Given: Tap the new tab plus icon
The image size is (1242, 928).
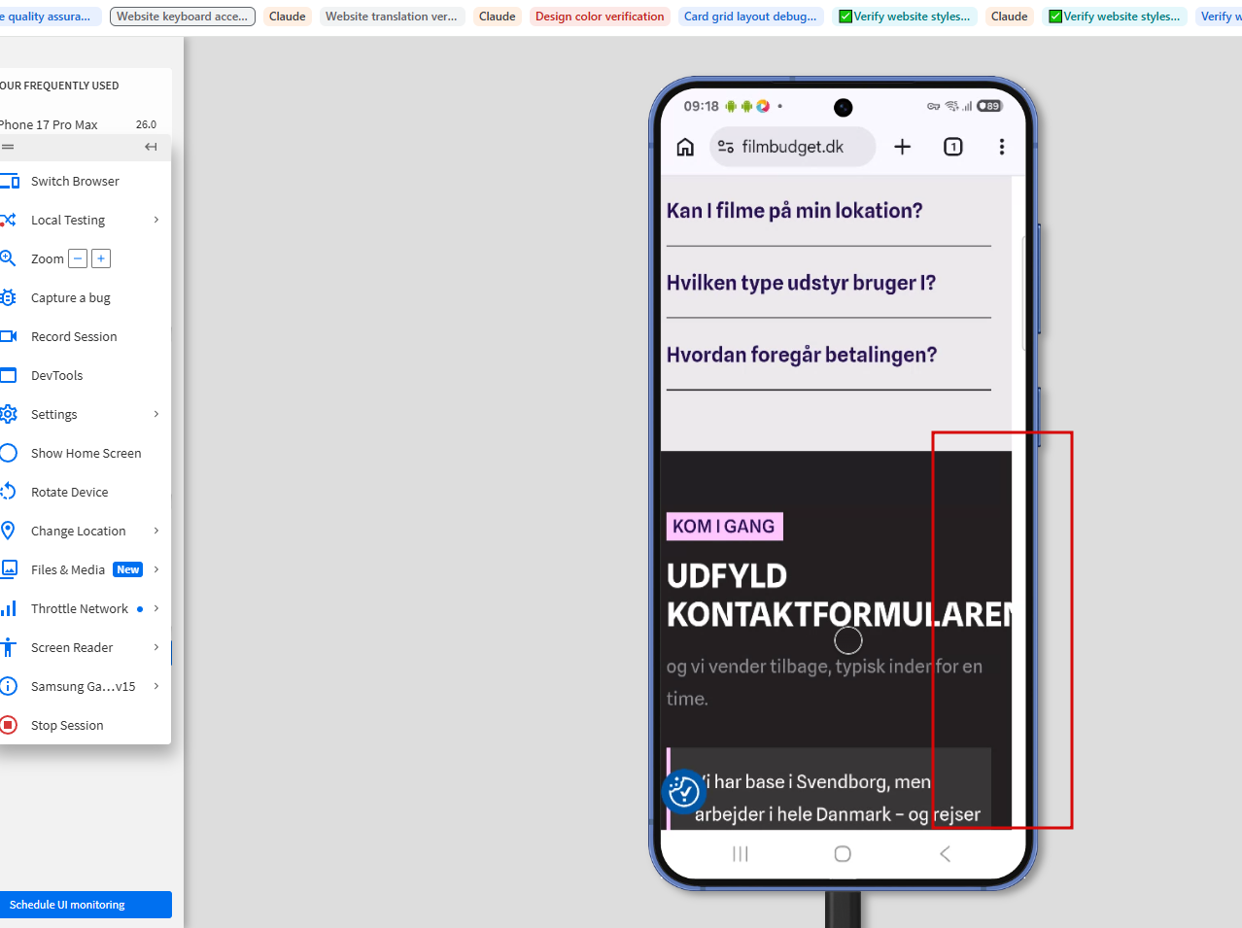Looking at the screenshot, I should (x=903, y=147).
